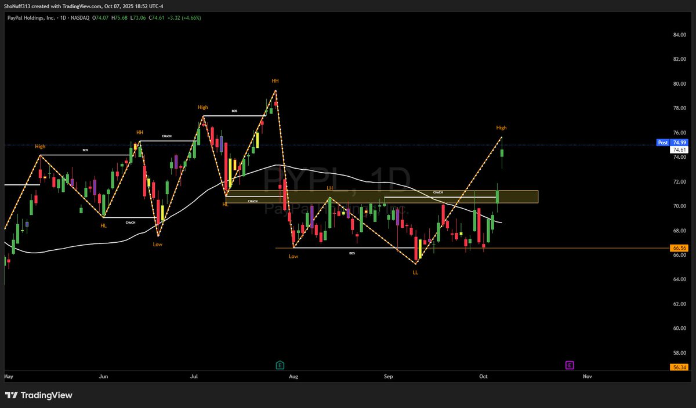The image size is (696, 408).
Task: Click the 62.00 price axis label
Action: (680, 304)
